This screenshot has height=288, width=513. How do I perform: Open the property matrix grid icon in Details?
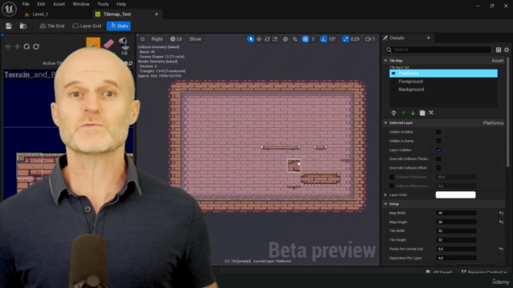(x=499, y=50)
